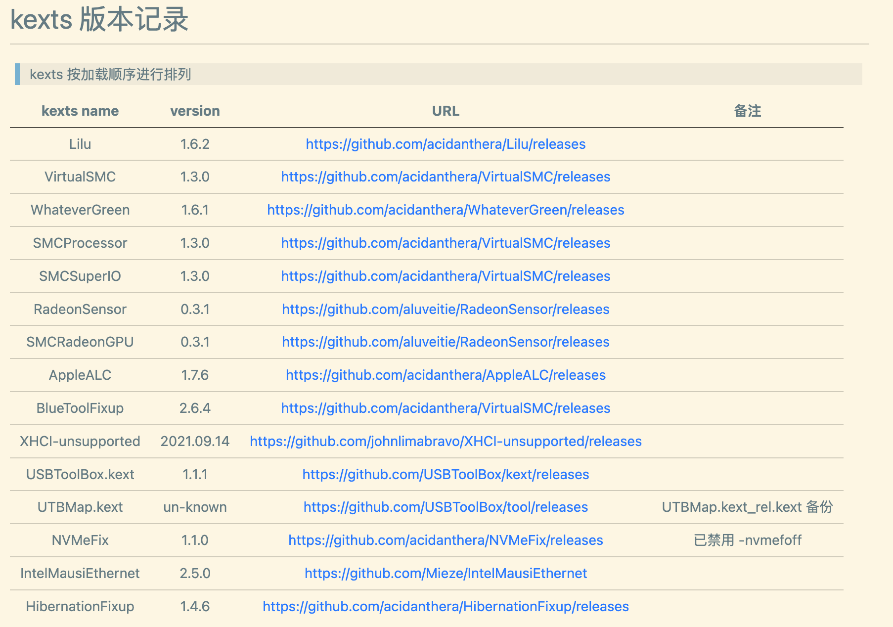The width and height of the screenshot is (893, 627).
Task: Open the XHCI-unsupported releases link
Action: coord(446,441)
